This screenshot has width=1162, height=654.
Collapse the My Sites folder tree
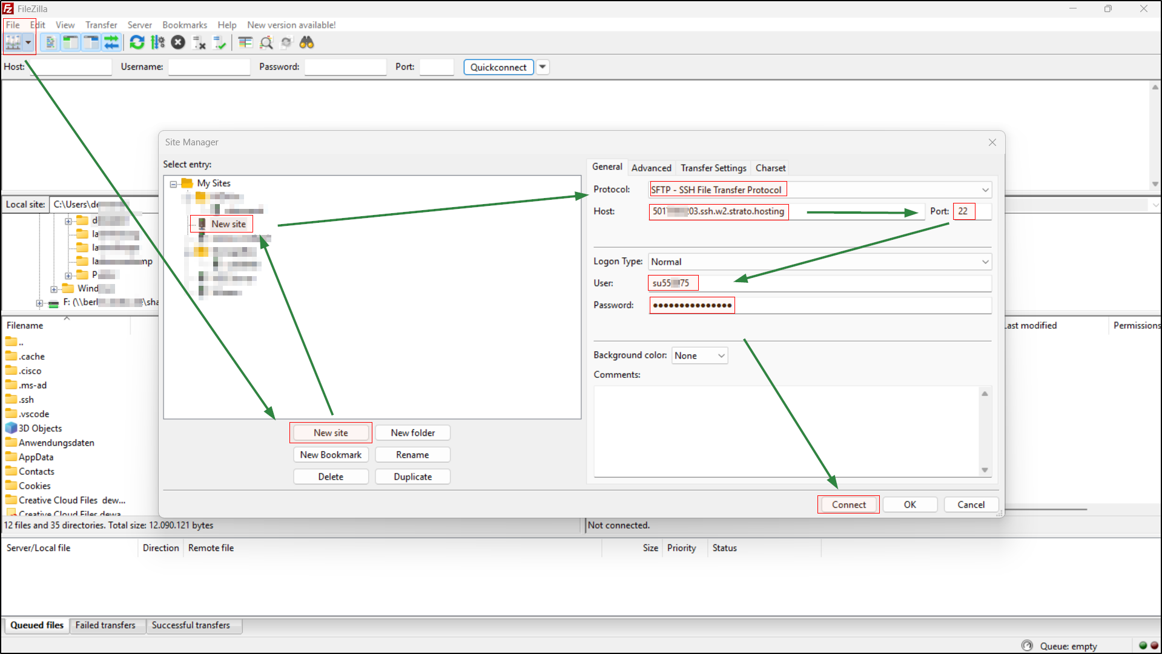pos(173,183)
